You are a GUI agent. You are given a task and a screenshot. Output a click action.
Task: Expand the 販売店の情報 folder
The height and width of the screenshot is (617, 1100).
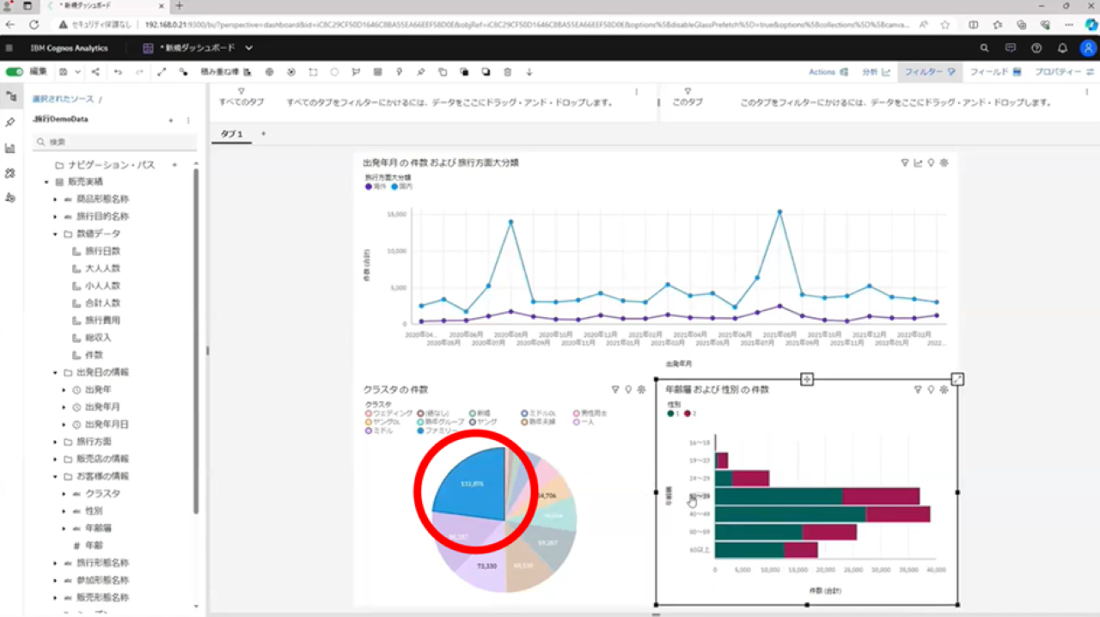coord(56,459)
